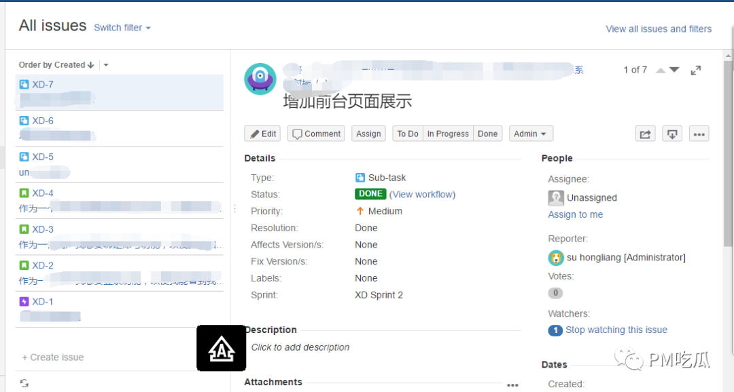This screenshot has width=734, height=392.
Task: Click + Create issue
Action: (x=53, y=357)
